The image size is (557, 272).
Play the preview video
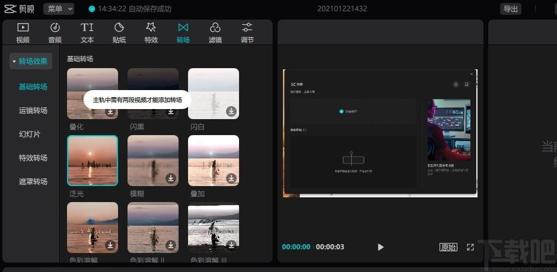click(380, 247)
